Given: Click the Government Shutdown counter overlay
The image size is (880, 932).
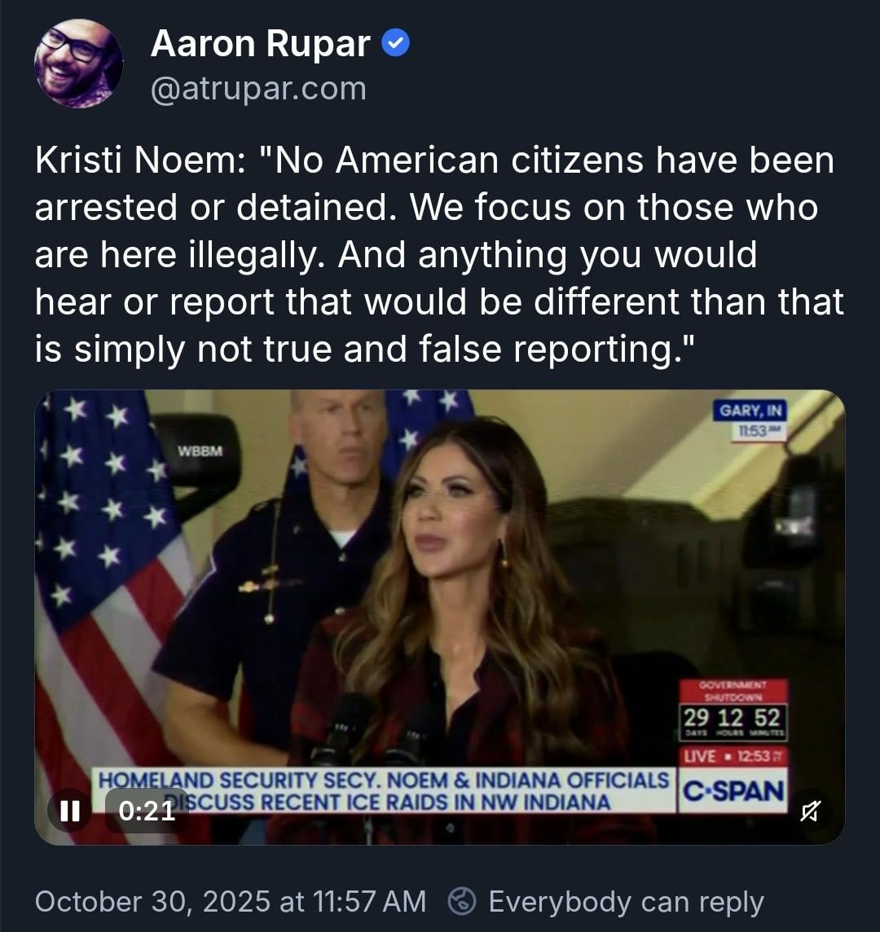Looking at the screenshot, I should coord(733,710).
